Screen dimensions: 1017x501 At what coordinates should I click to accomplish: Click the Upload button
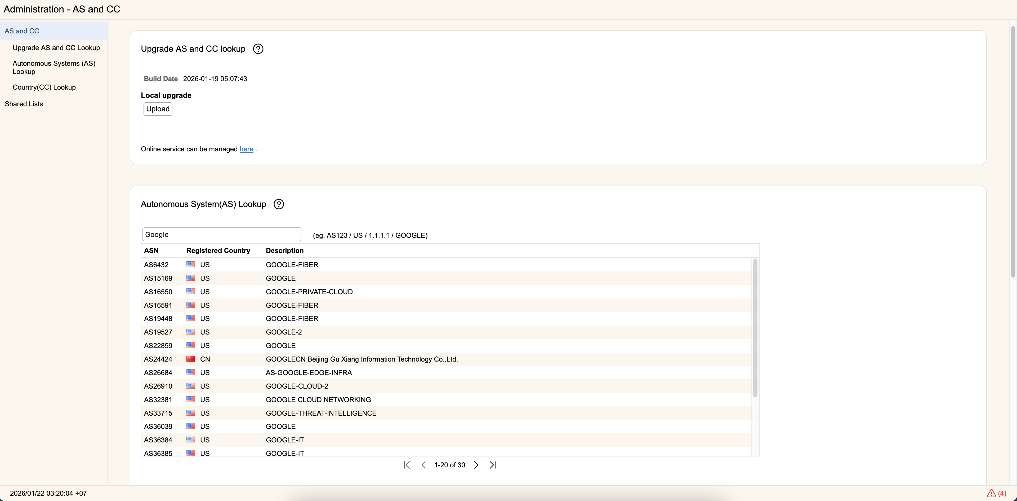point(158,109)
